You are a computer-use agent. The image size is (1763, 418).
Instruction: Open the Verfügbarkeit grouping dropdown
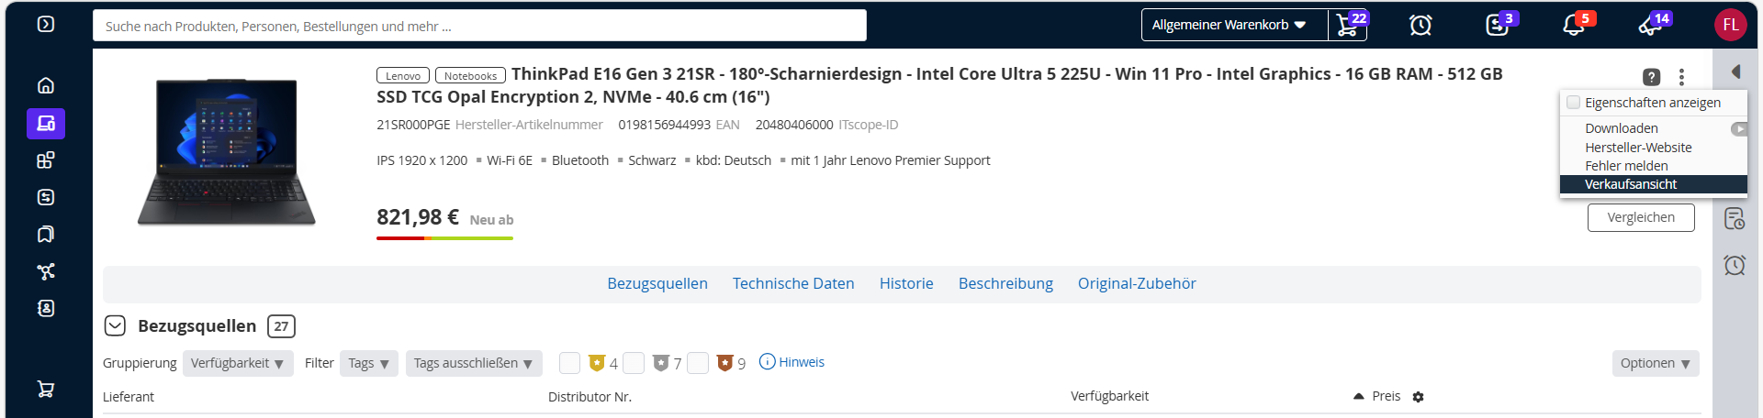point(238,363)
